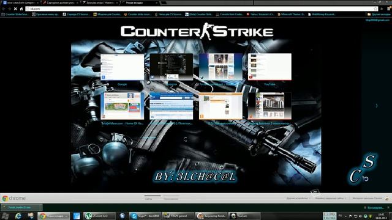Bookmark this page with the star icon
Viewport: 392px width, 220px height.
tap(375, 9)
